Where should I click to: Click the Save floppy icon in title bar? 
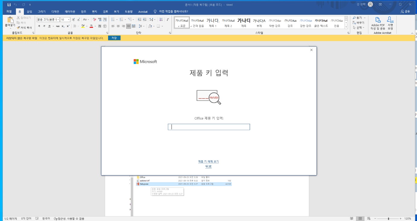pos(9,5)
